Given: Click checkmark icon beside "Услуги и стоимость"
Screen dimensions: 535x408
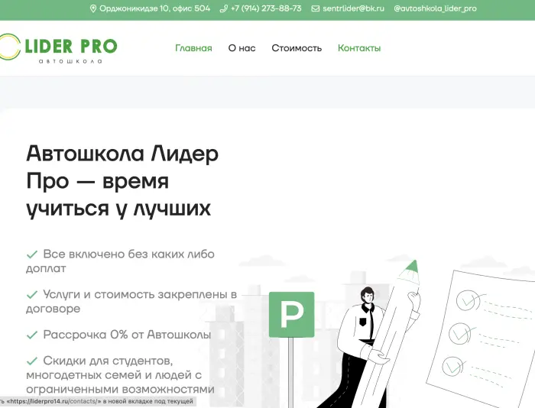Looking at the screenshot, I should pos(32,294).
